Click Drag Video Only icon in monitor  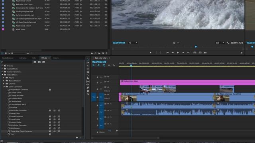(174, 43)
